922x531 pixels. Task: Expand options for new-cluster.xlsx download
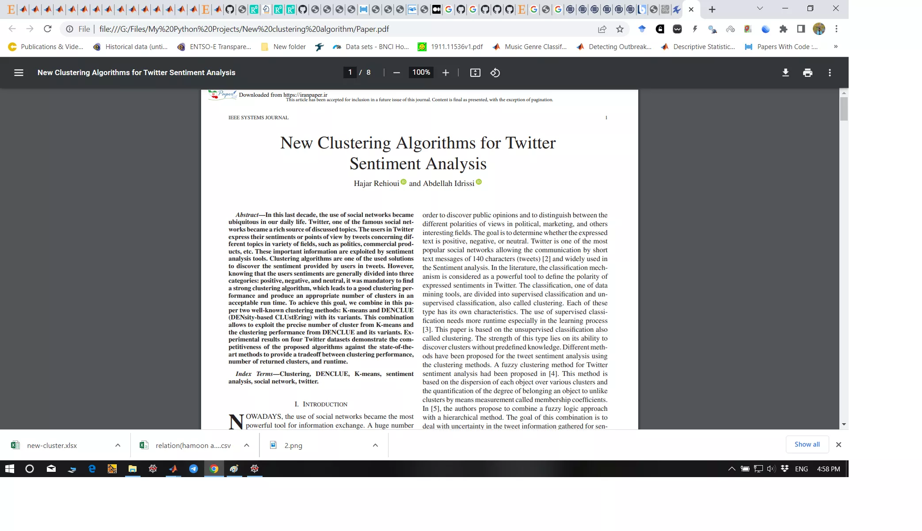click(x=118, y=445)
